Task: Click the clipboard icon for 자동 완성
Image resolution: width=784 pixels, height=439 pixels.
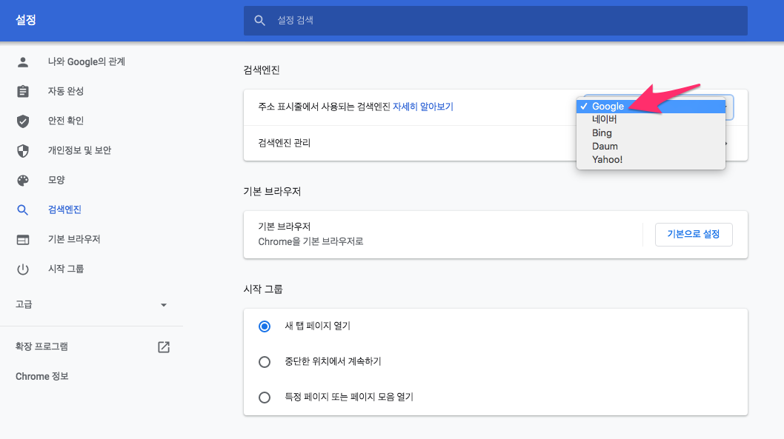Action: [x=22, y=91]
